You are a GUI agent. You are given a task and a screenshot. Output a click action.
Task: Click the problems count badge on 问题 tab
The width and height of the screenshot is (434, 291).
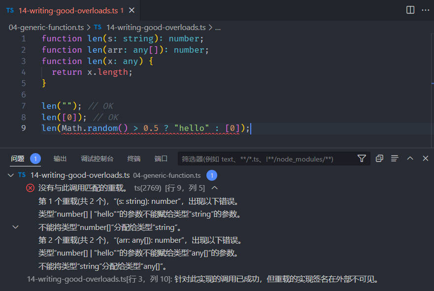35,159
